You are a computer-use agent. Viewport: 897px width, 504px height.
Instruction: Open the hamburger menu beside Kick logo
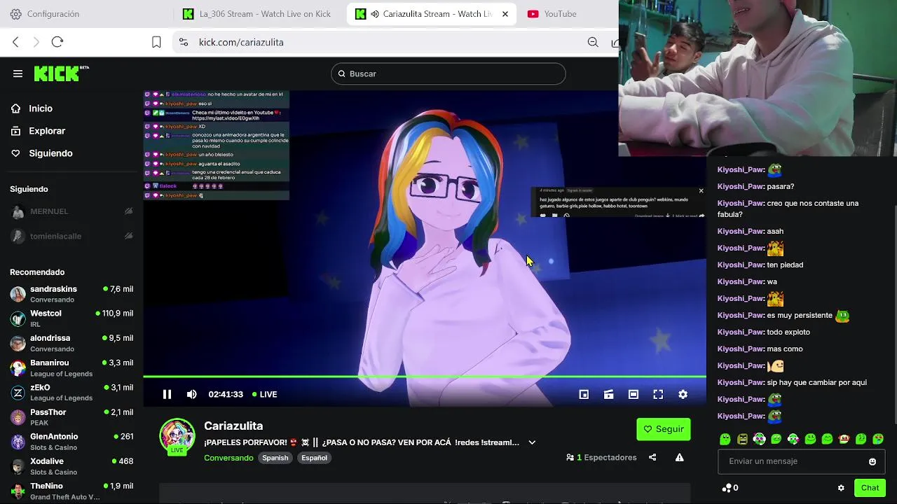pyautogui.click(x=18, y=73)
